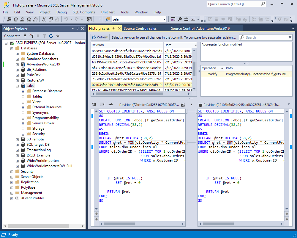
Task: Click the Cut scissors icon
Action: (44, 19)
